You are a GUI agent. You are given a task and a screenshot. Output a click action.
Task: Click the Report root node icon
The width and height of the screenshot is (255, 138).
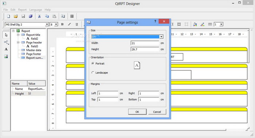click(18, 31)
